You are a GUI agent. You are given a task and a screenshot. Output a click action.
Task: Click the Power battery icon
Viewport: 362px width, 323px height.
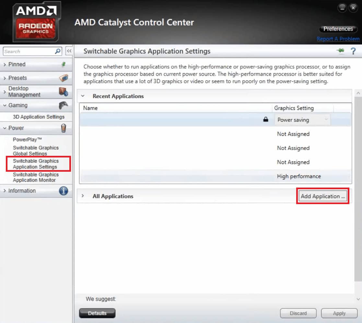pos(64,128)
